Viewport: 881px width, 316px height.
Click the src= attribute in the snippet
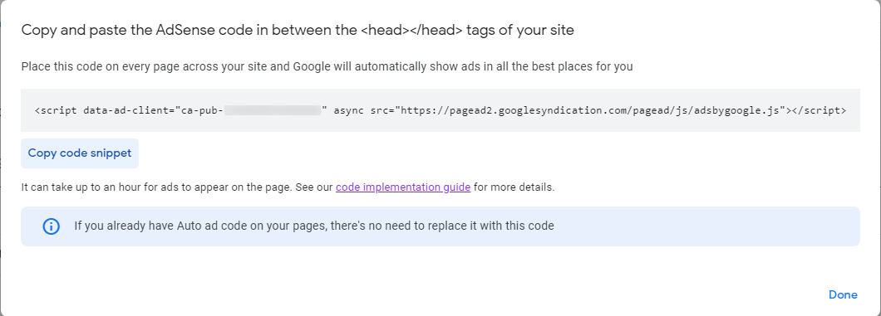[x=382, y=110]
